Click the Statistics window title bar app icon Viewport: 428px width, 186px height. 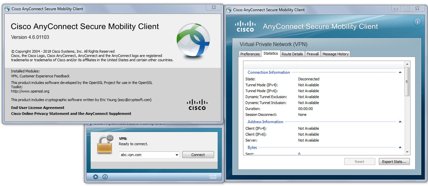pyautogui.click(x=229, y=10)
